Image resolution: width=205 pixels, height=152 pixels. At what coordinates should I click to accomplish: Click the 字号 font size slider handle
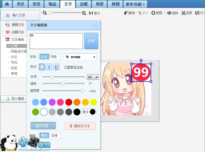tap(52, 77)
